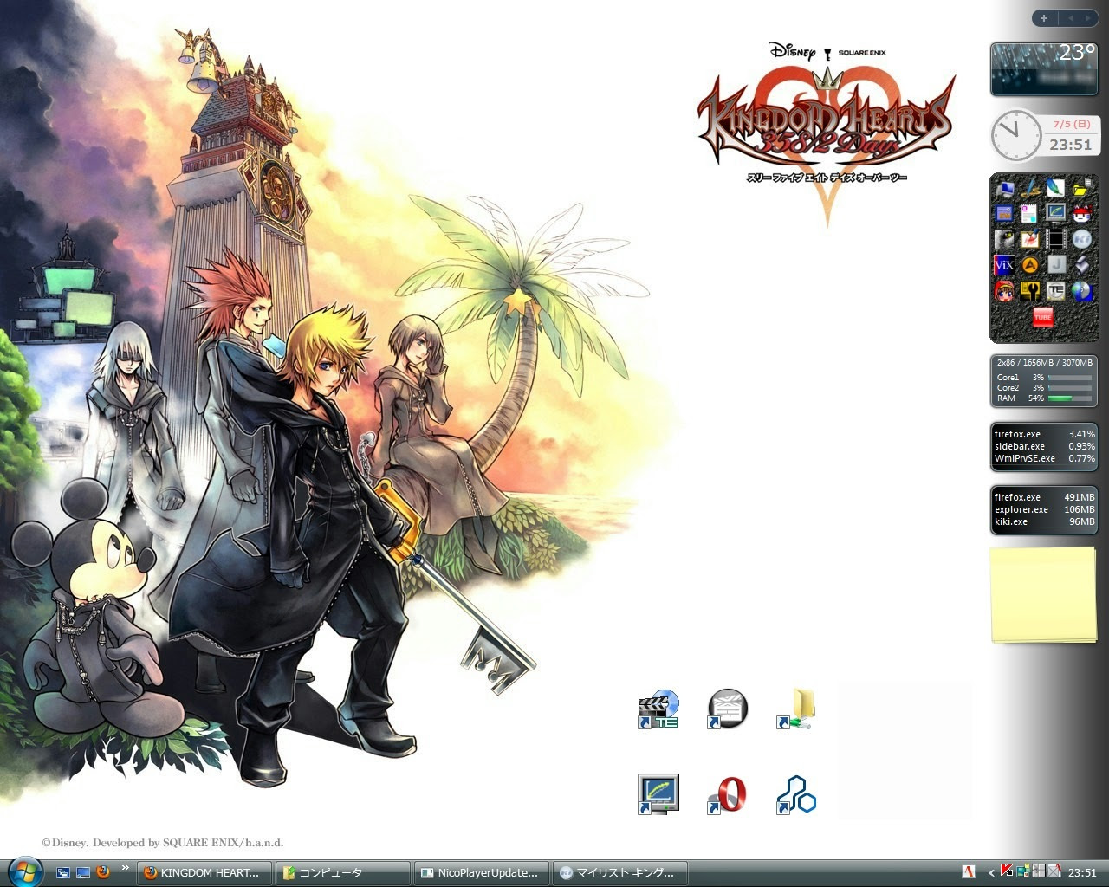Click the ATOK input button in the taskbar
The image size is (1109, 887).
[x=969, y=871]
